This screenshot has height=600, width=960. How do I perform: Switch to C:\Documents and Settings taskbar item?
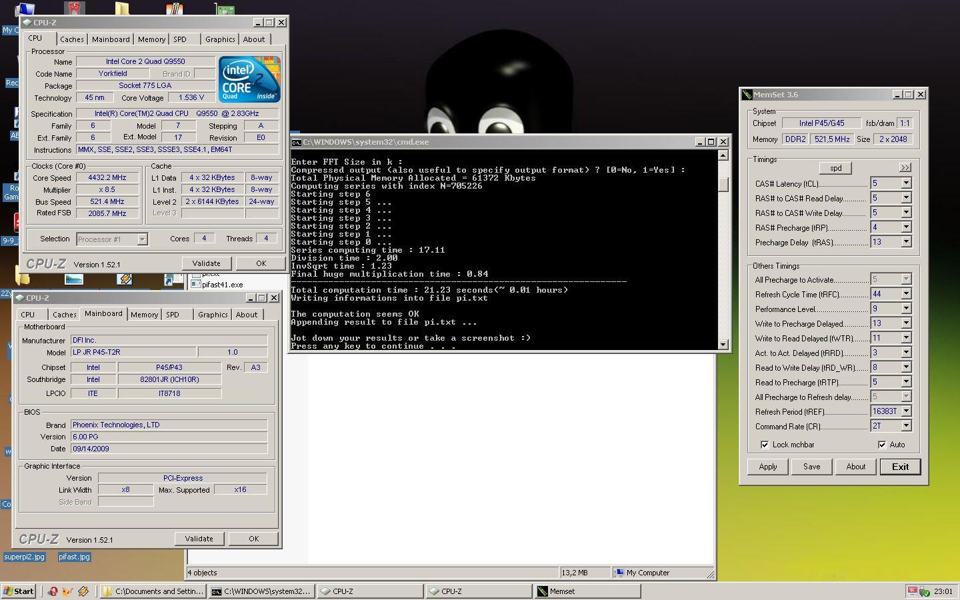[x=153, y=591]
